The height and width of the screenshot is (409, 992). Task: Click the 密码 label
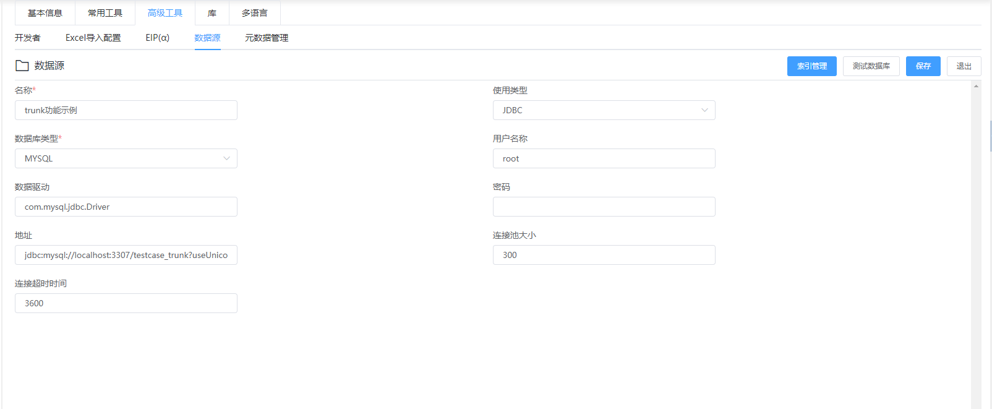pos(502,187)
